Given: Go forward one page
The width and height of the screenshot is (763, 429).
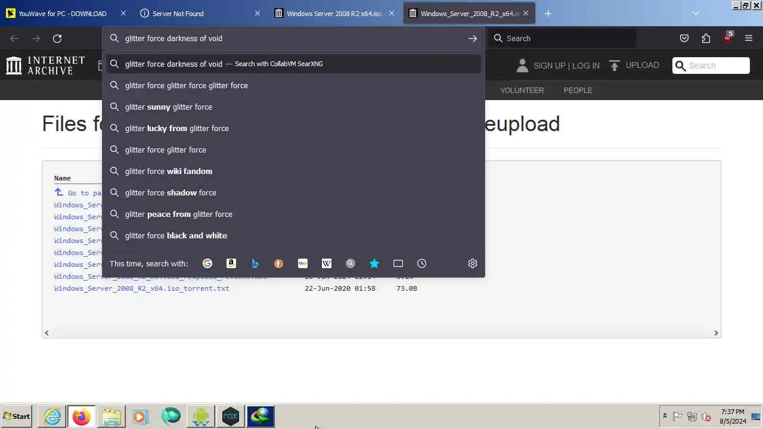Looking at the screenshot, I should [x=36, y=38].
